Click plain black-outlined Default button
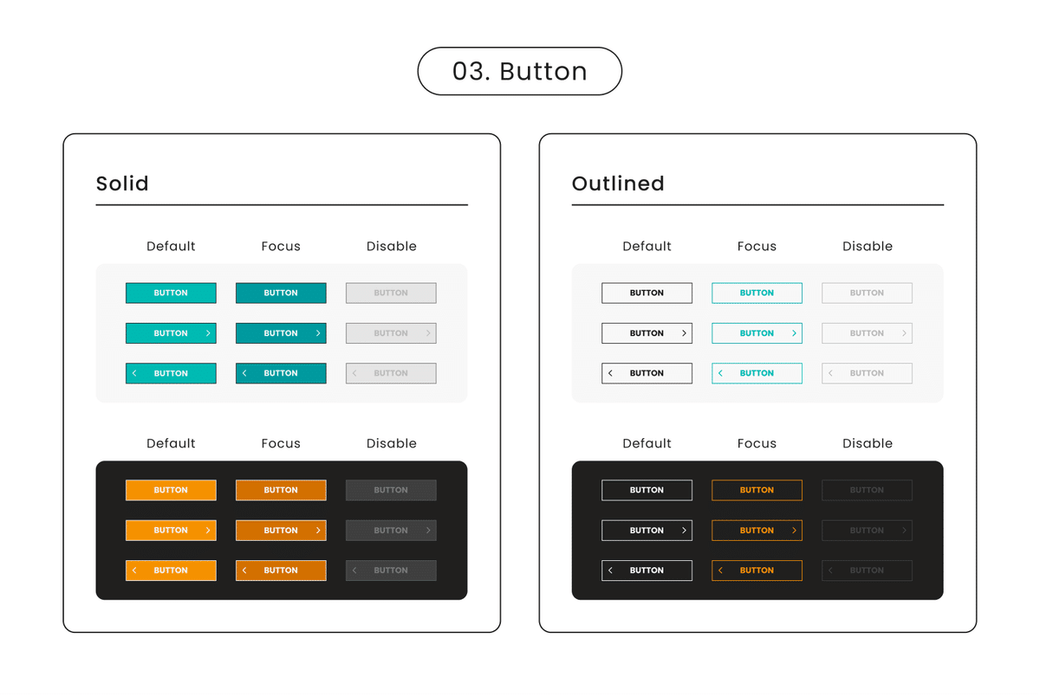Screen dimensions: 1040x696 [x=647, y=293]
